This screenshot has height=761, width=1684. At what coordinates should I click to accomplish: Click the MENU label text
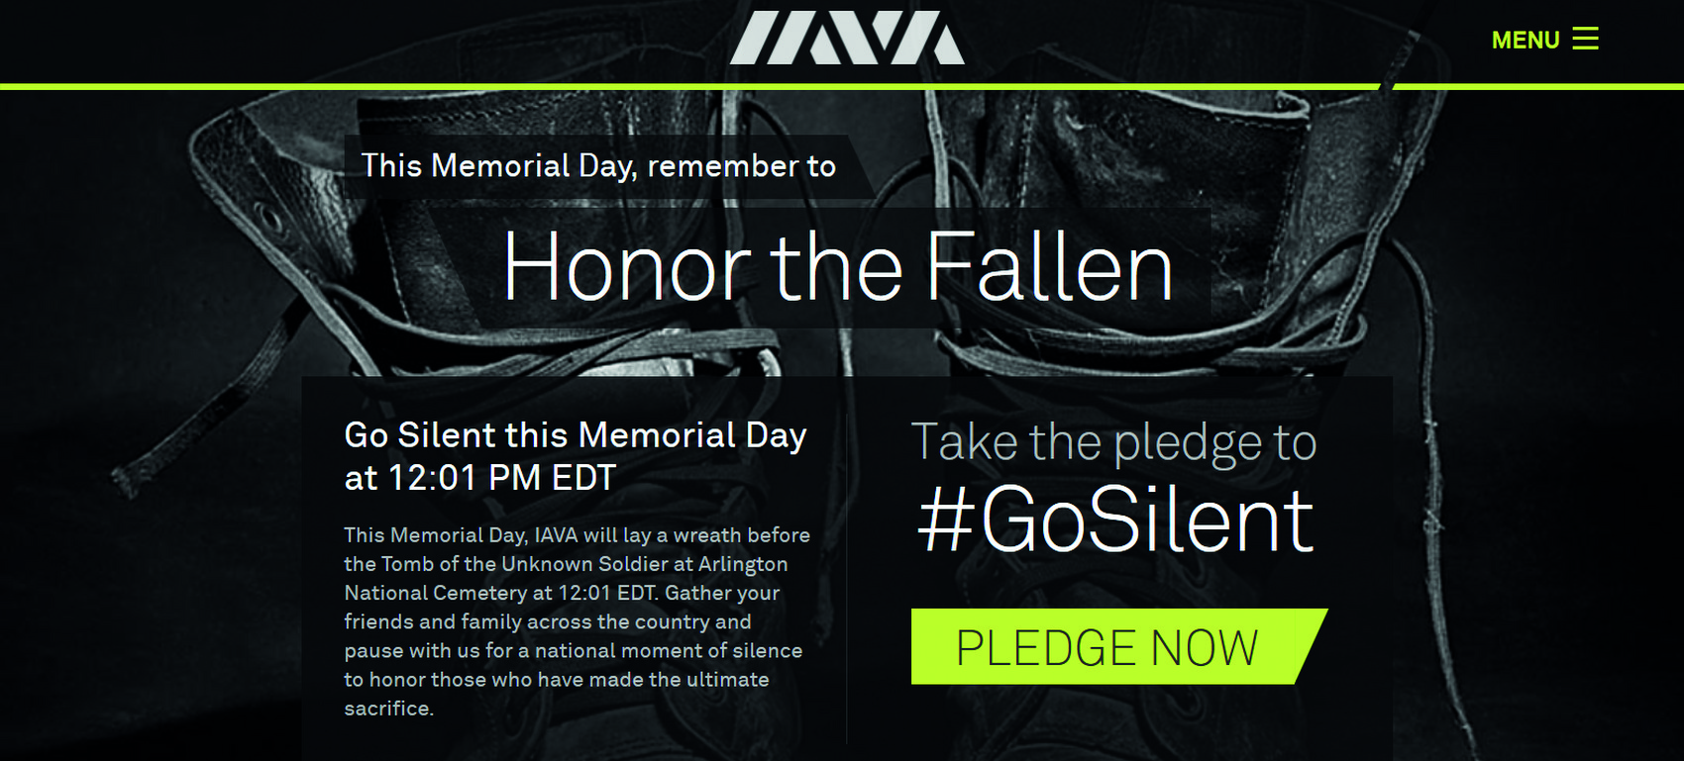point(1526,41)
